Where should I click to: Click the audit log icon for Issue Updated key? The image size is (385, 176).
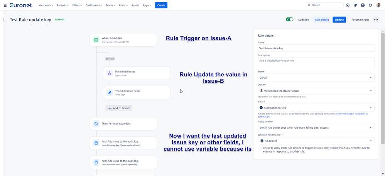96,143
